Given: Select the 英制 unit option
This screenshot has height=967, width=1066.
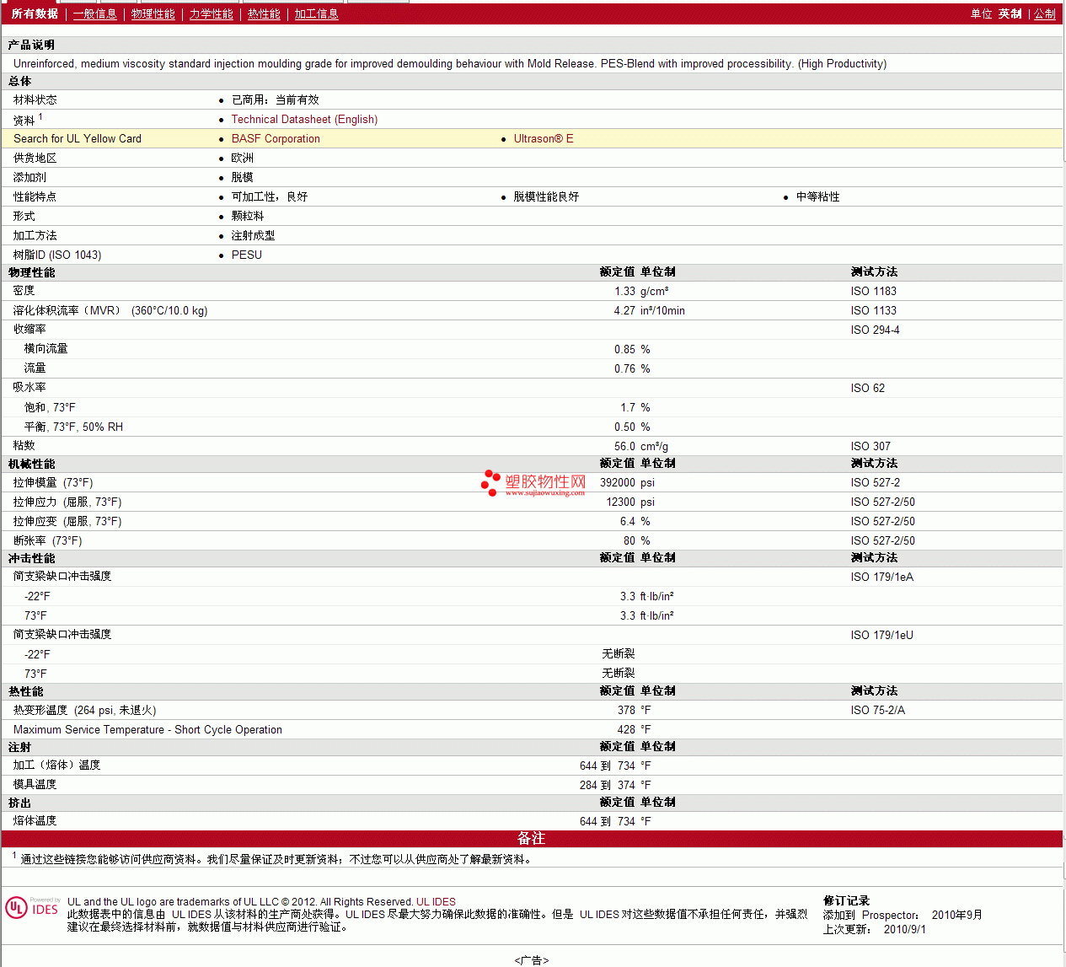Looking at the screenshot, I should 1010,13.
